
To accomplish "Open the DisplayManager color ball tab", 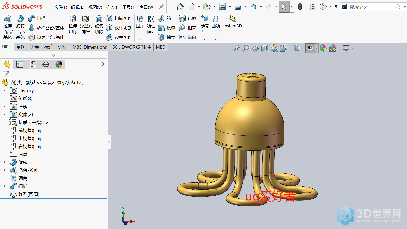I will click(59, 64).
